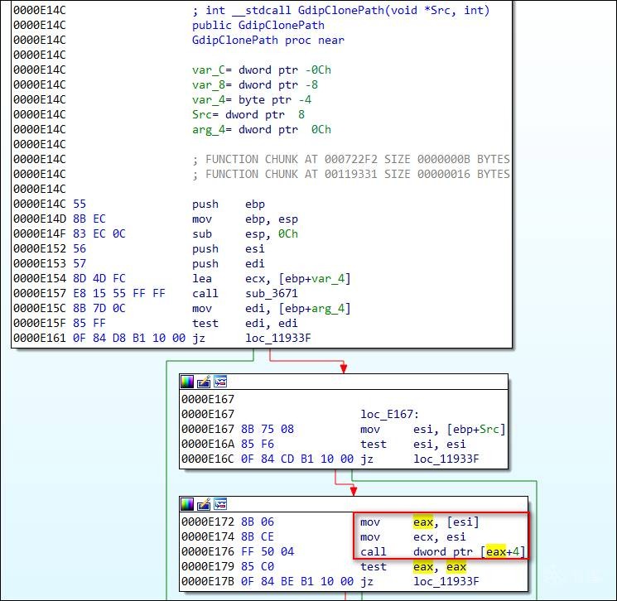Click var_4 in the 'lea ecx, [ebp+var_4]' line
The image size is (617, 601).
coord(327,278)
